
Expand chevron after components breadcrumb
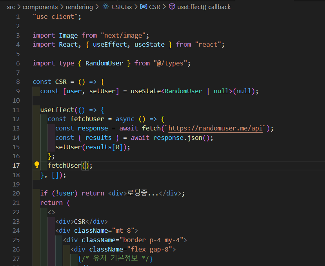[x=62, y=7]
